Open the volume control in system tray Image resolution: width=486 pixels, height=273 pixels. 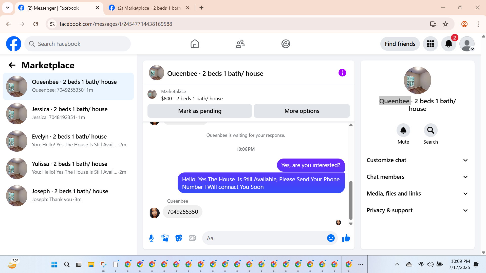pyautogui.click(x=430, y=264)
